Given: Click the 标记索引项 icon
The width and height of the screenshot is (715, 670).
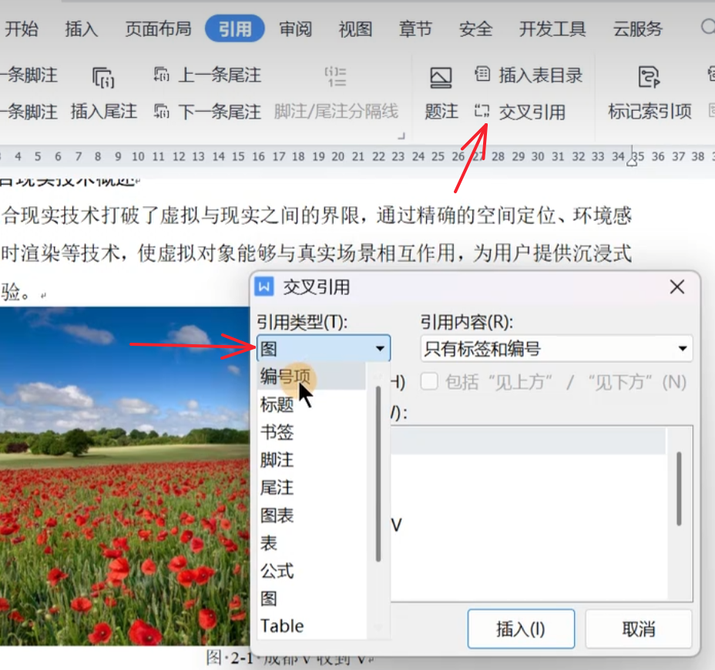Looking at the screenshot, I should pos(650,77).
